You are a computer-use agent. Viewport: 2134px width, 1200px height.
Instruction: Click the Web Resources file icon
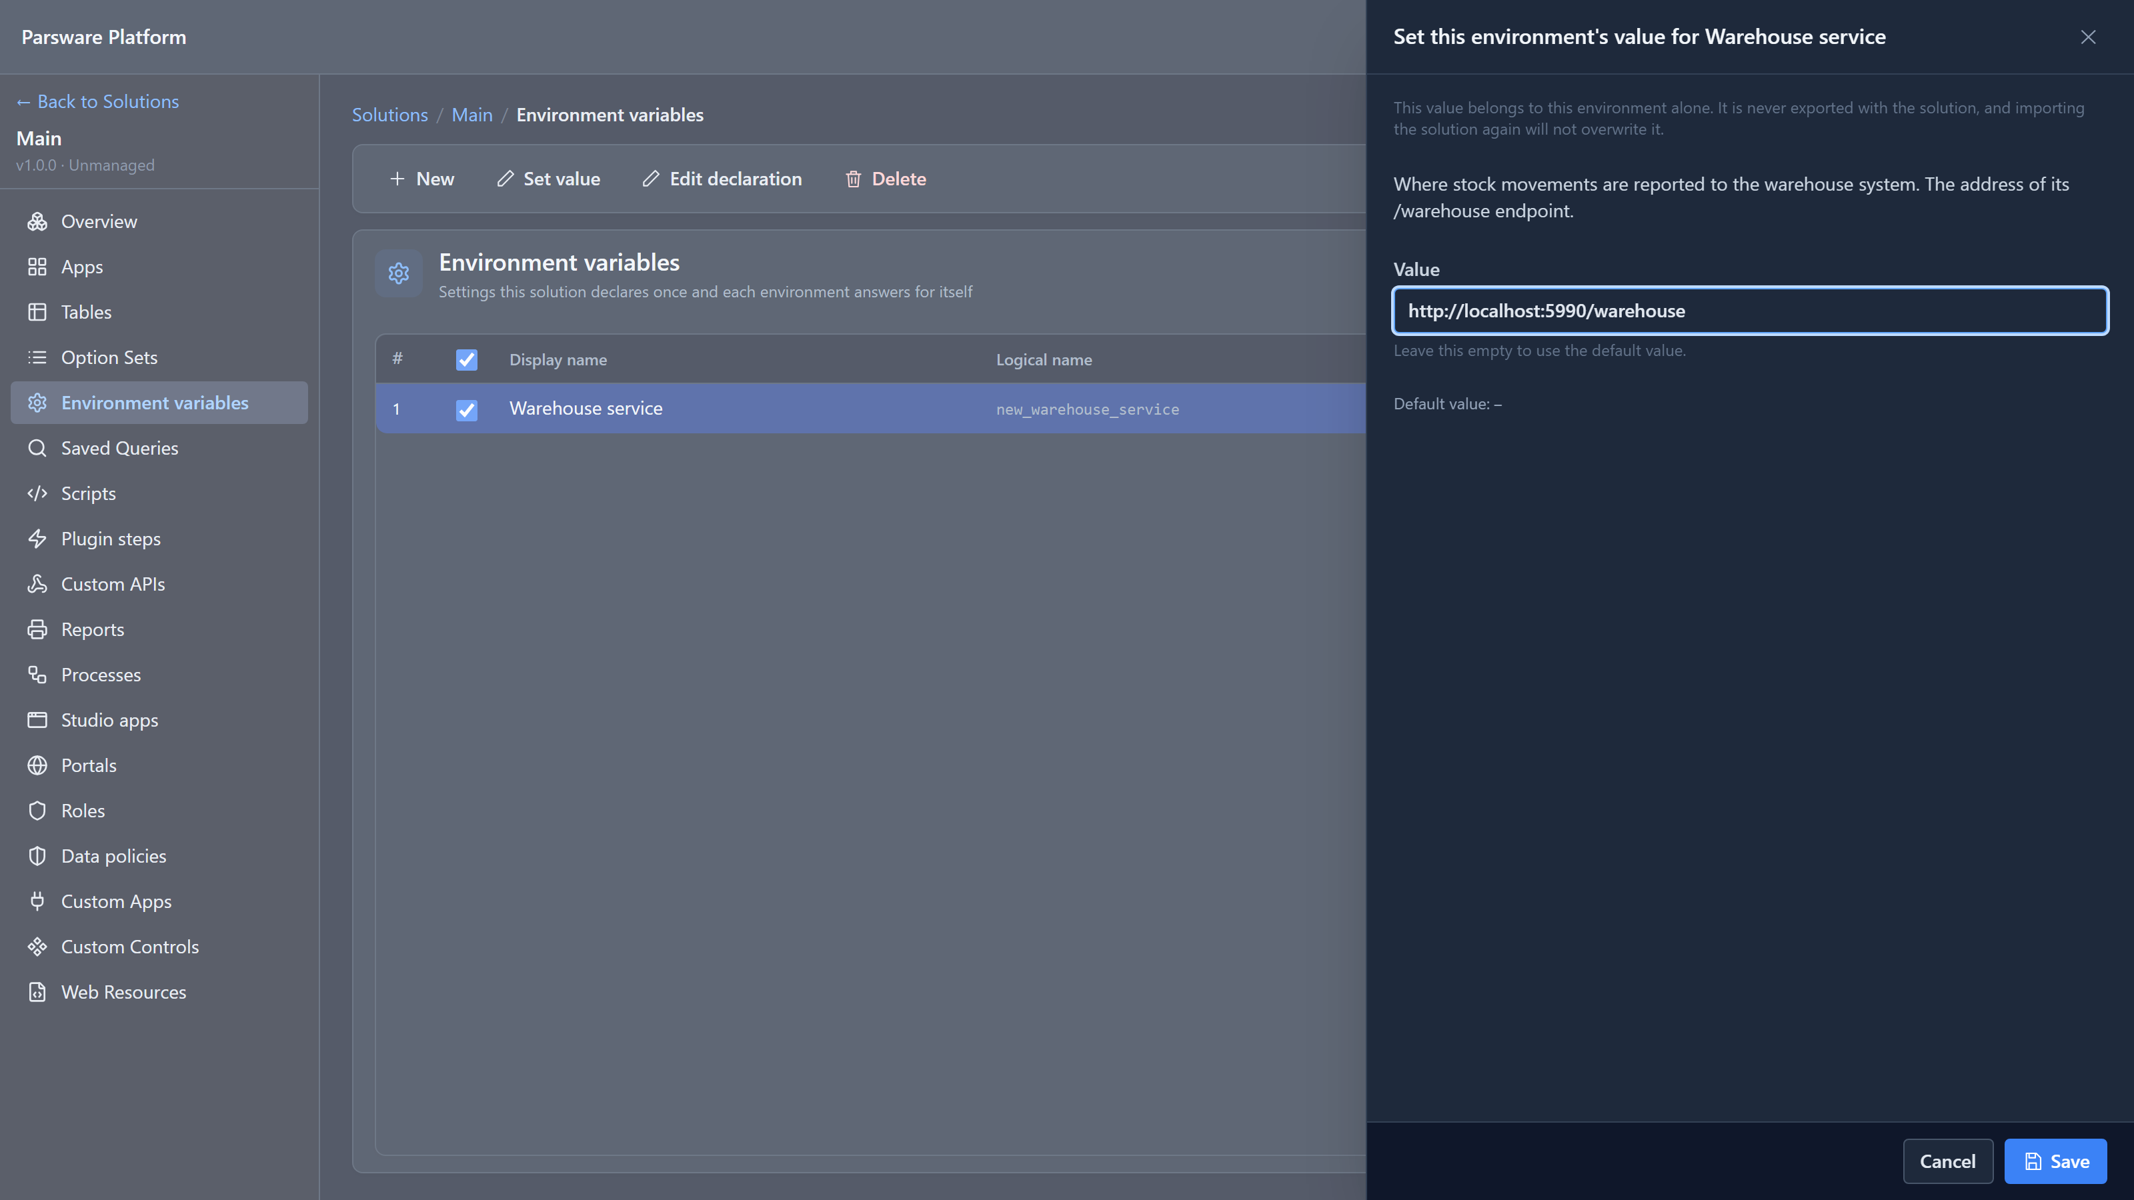click(x=37, y=992)
